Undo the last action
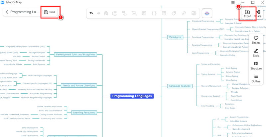The image size is (266, 137). pyautogui.click(x=91, y=13)
